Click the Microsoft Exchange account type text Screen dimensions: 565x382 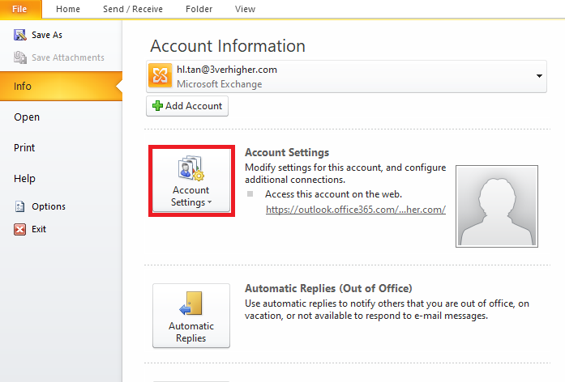tap(219, 84)
